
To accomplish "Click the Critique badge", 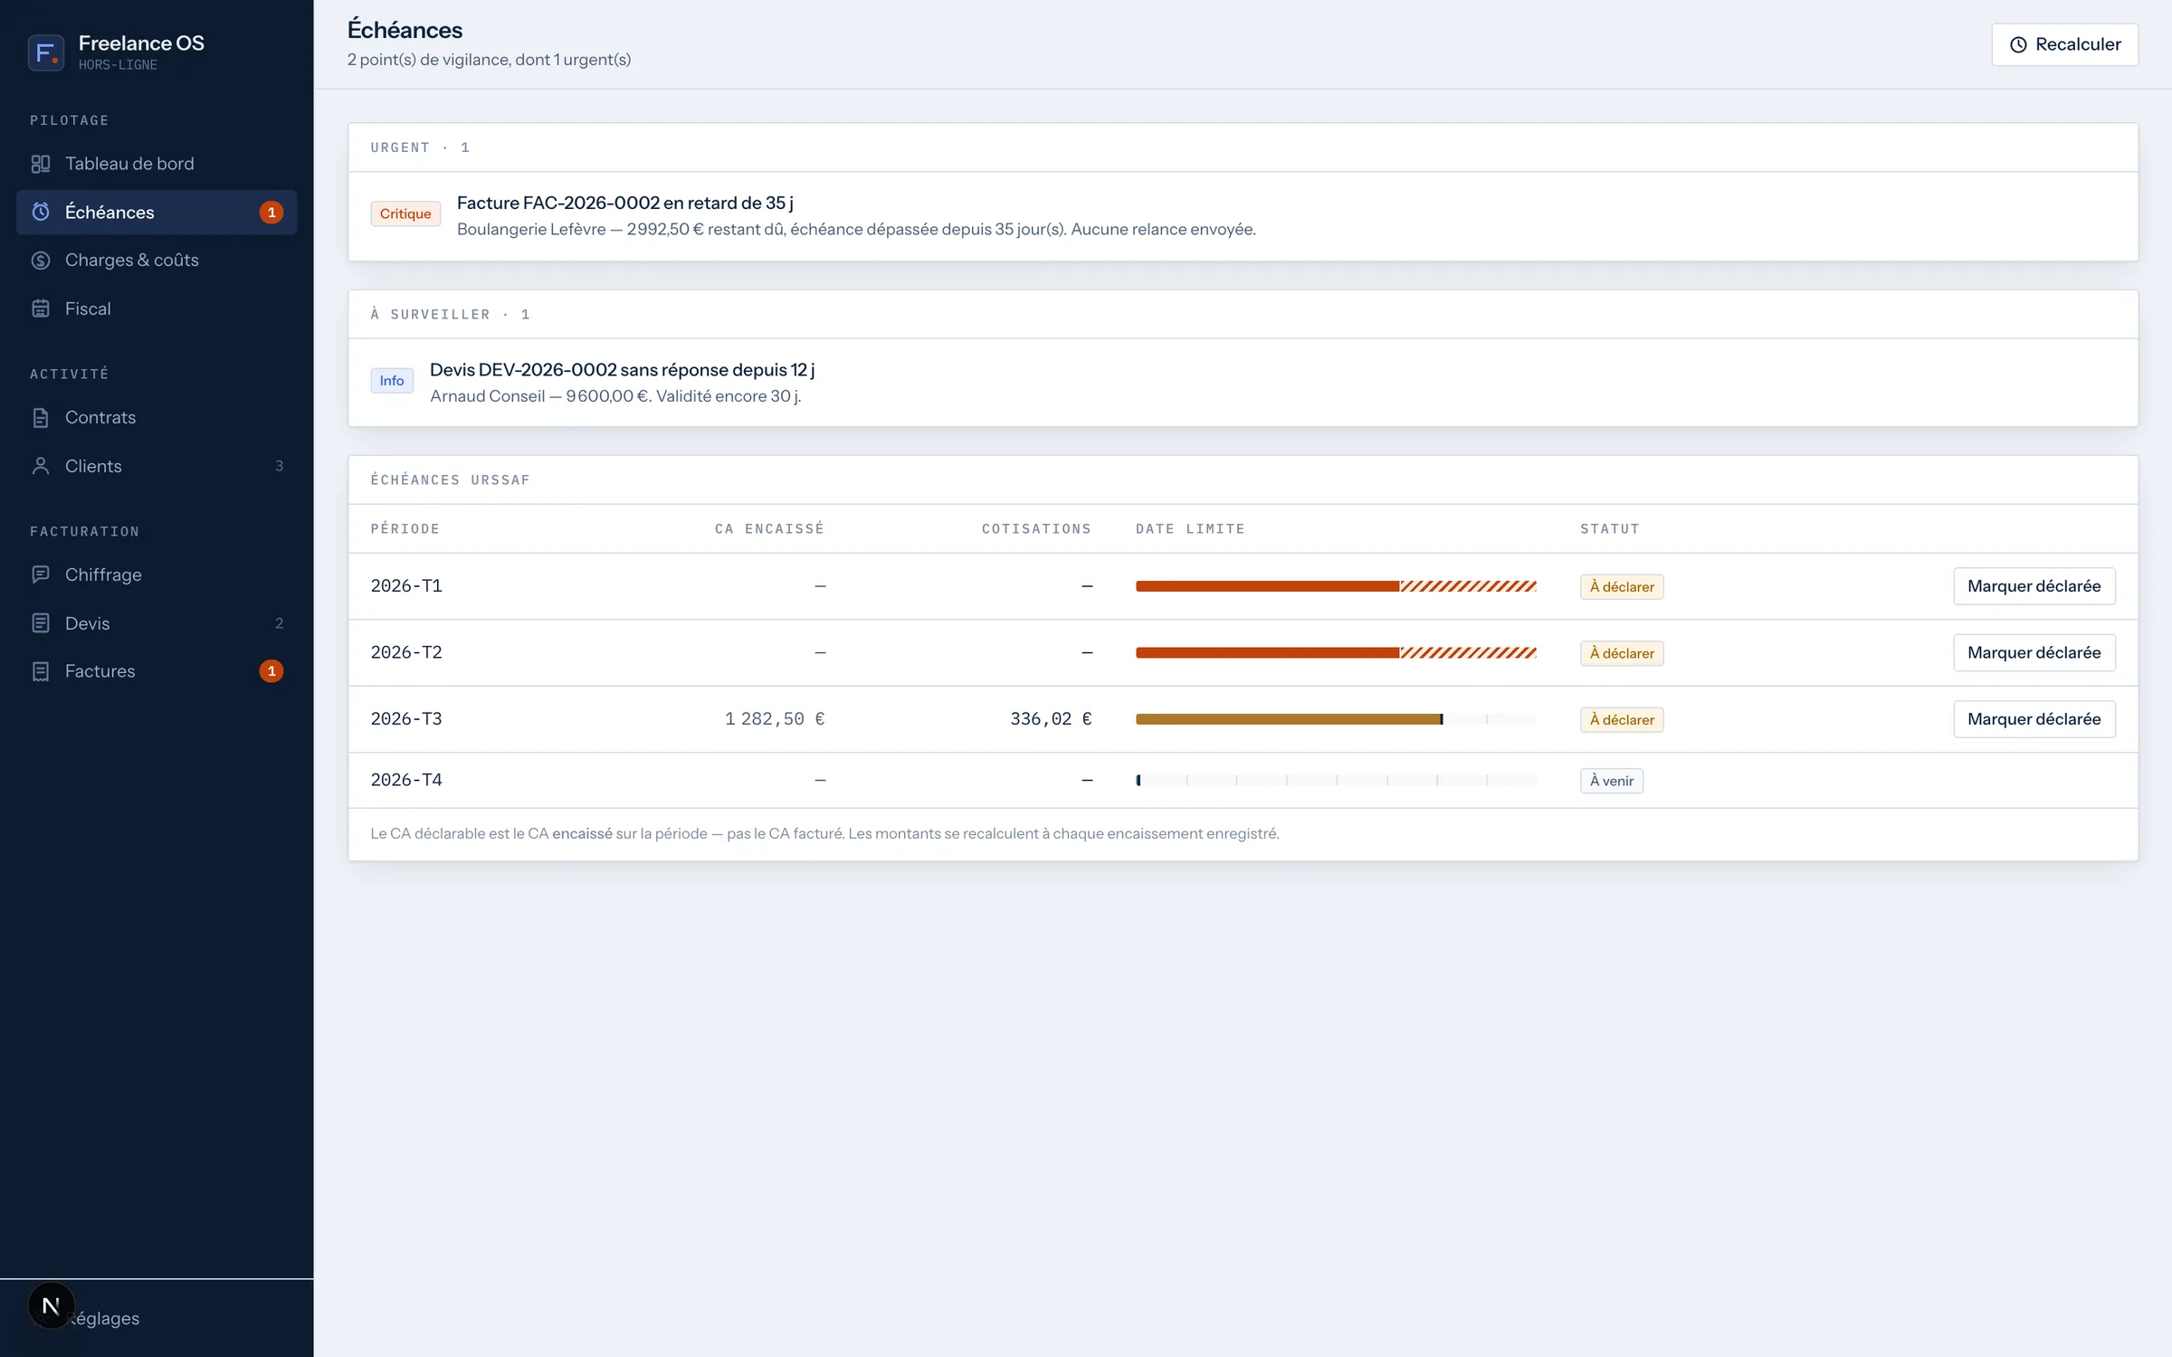I will coord(405,214).
